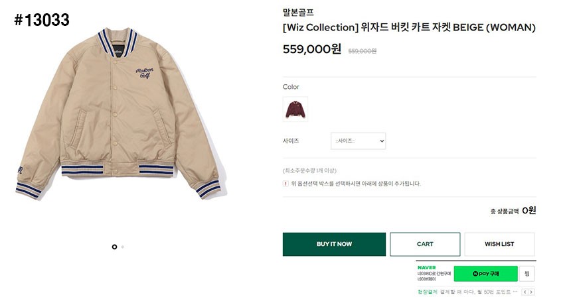The image size is (571, 303).
Task: Choose the burgundy jacket color swatch
Action: click(x=295, y=109)
